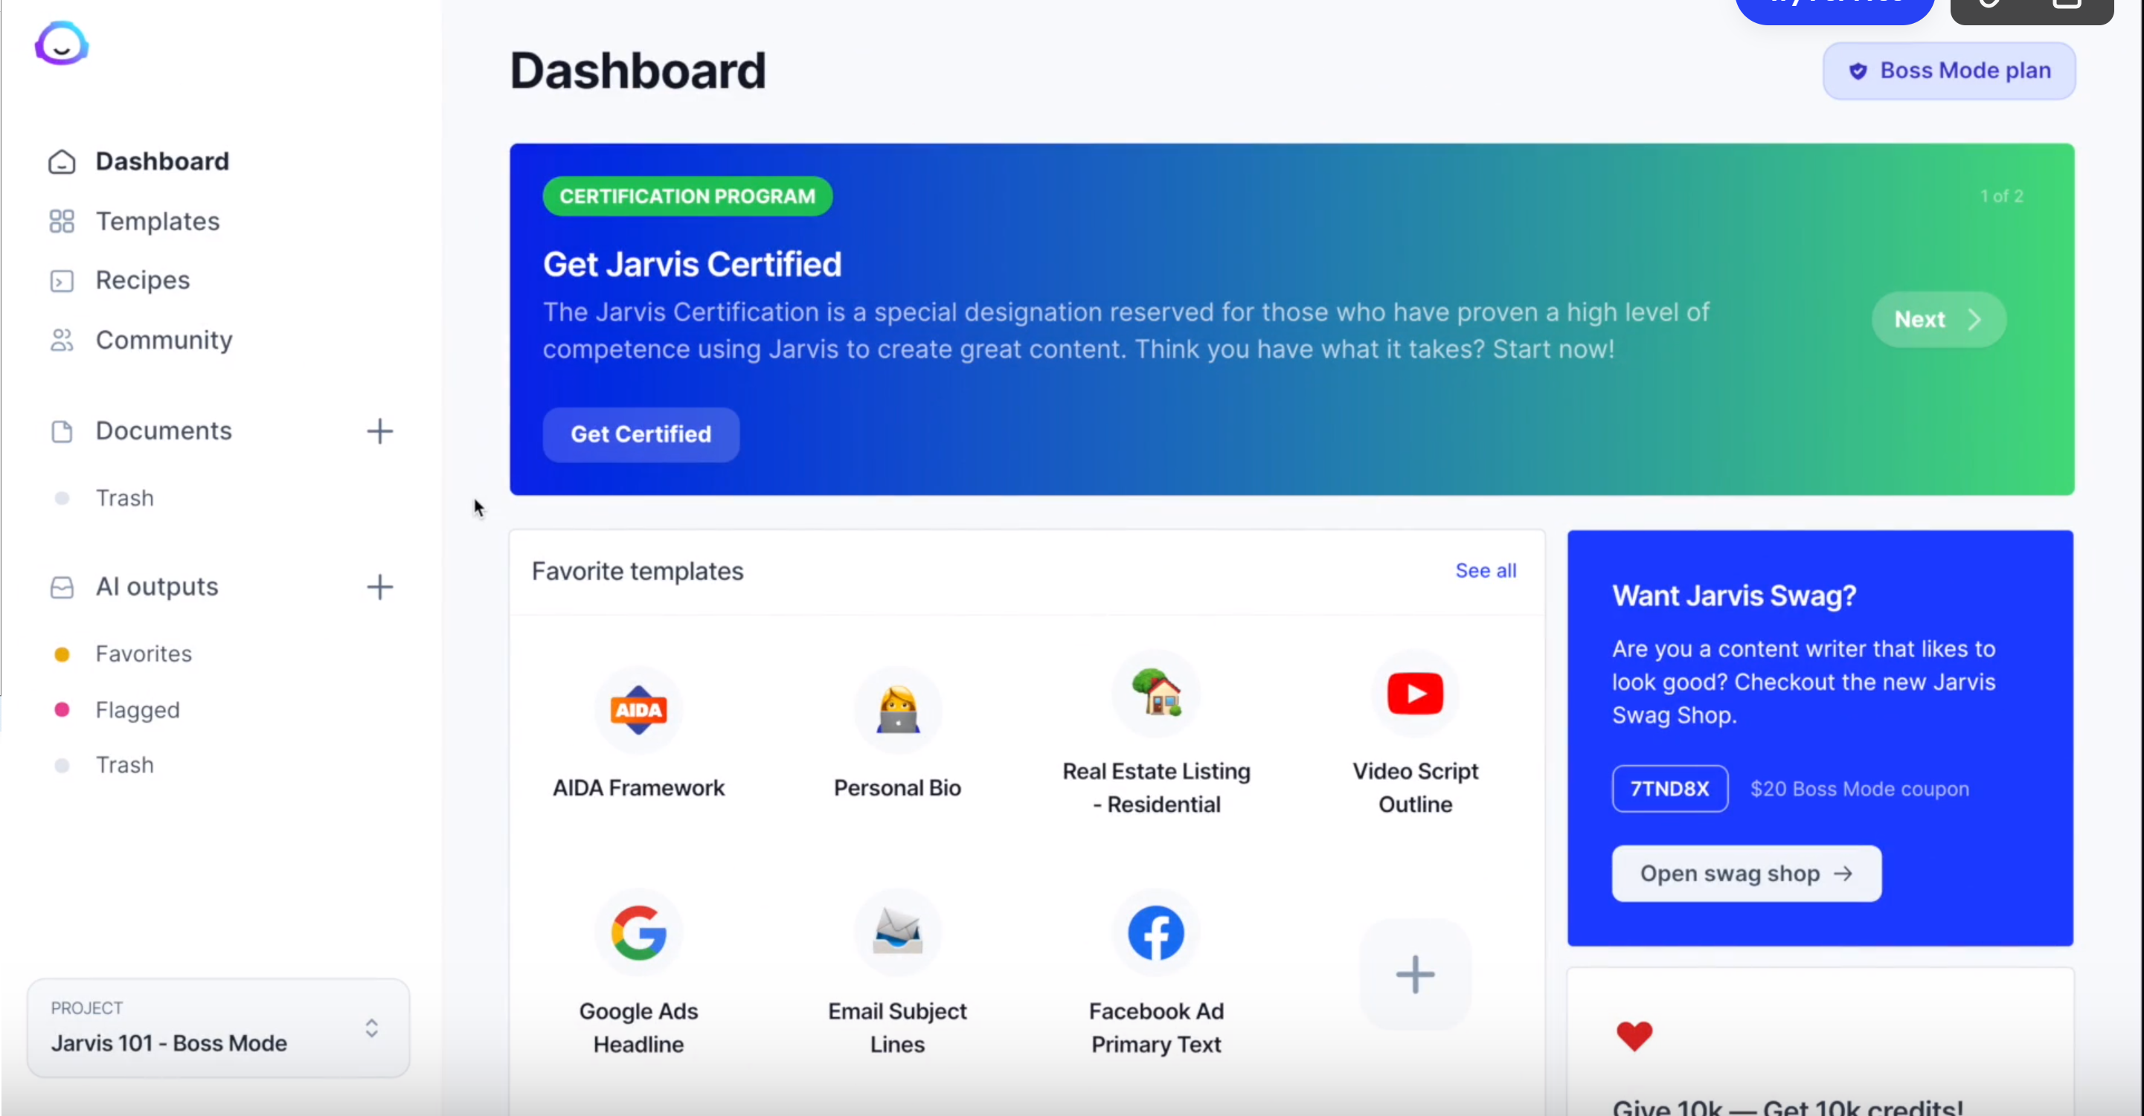
Task: Click the Dashboard home icon
Action: pyautogui.click(x=62, y=161)
